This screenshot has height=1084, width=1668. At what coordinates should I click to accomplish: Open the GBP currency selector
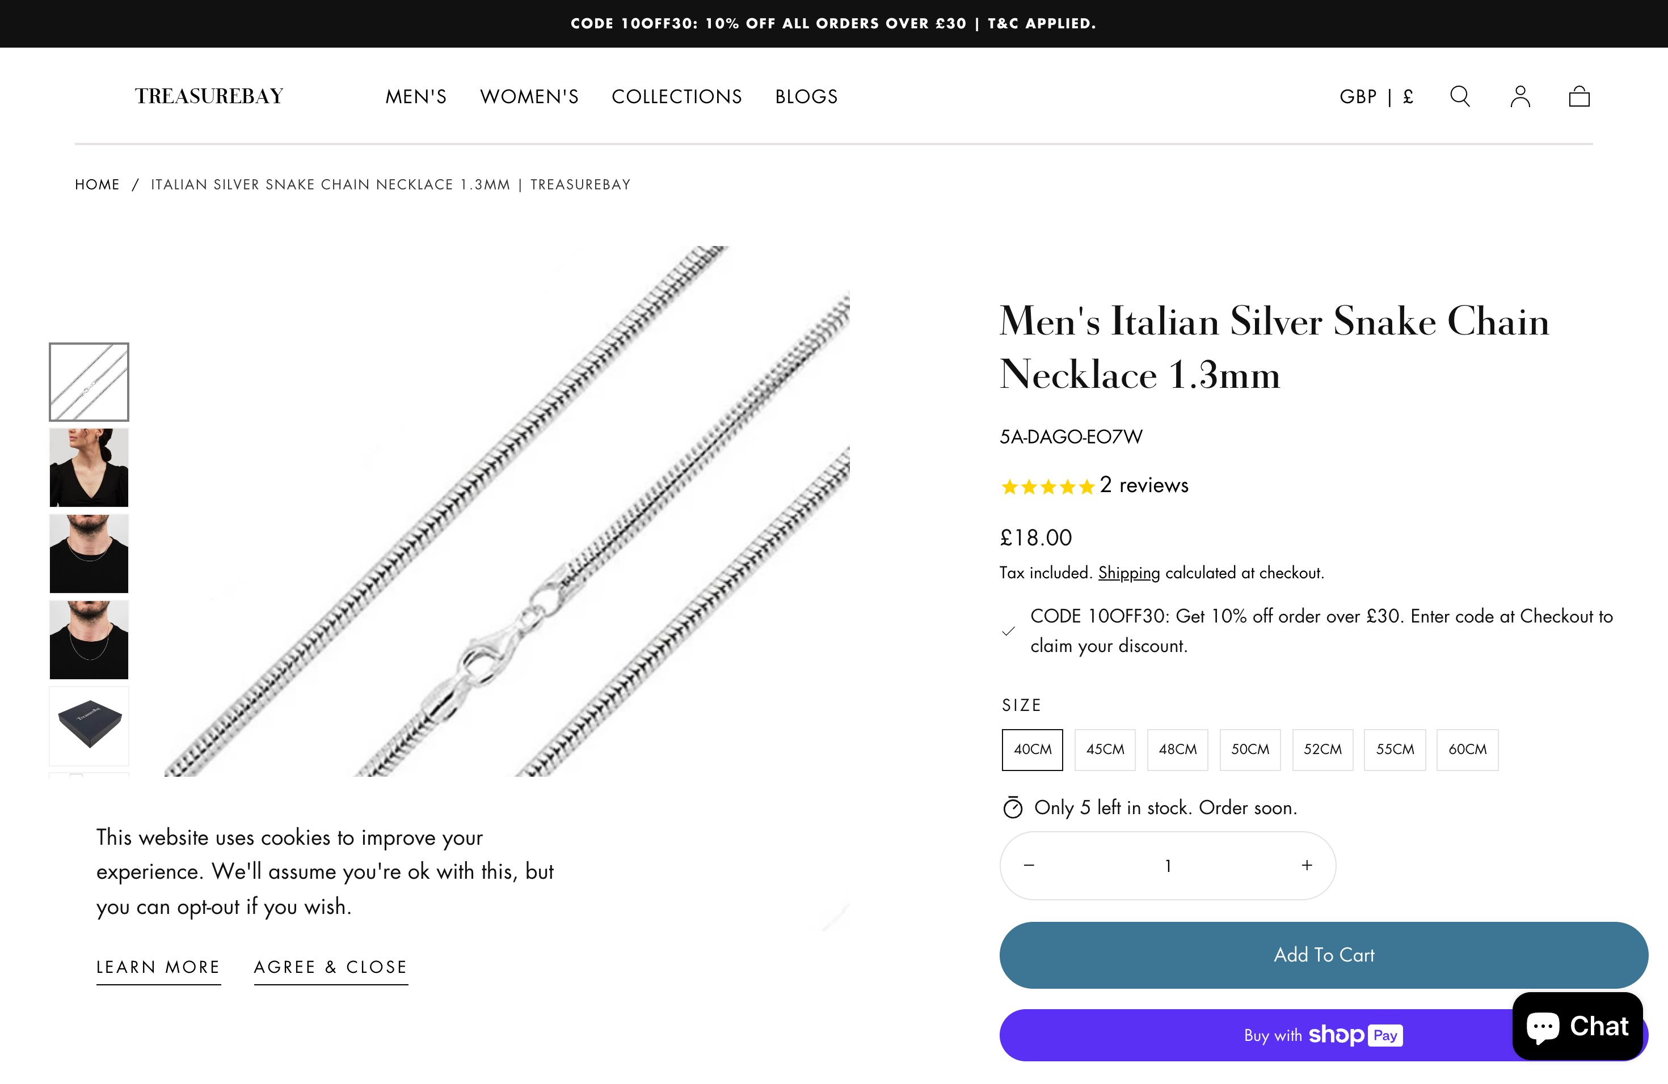coord(1376,96)
